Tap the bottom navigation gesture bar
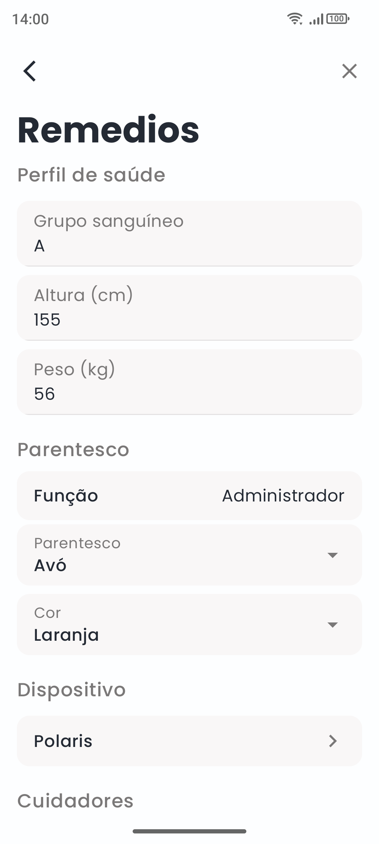379x844 pixels. point(189,831)
